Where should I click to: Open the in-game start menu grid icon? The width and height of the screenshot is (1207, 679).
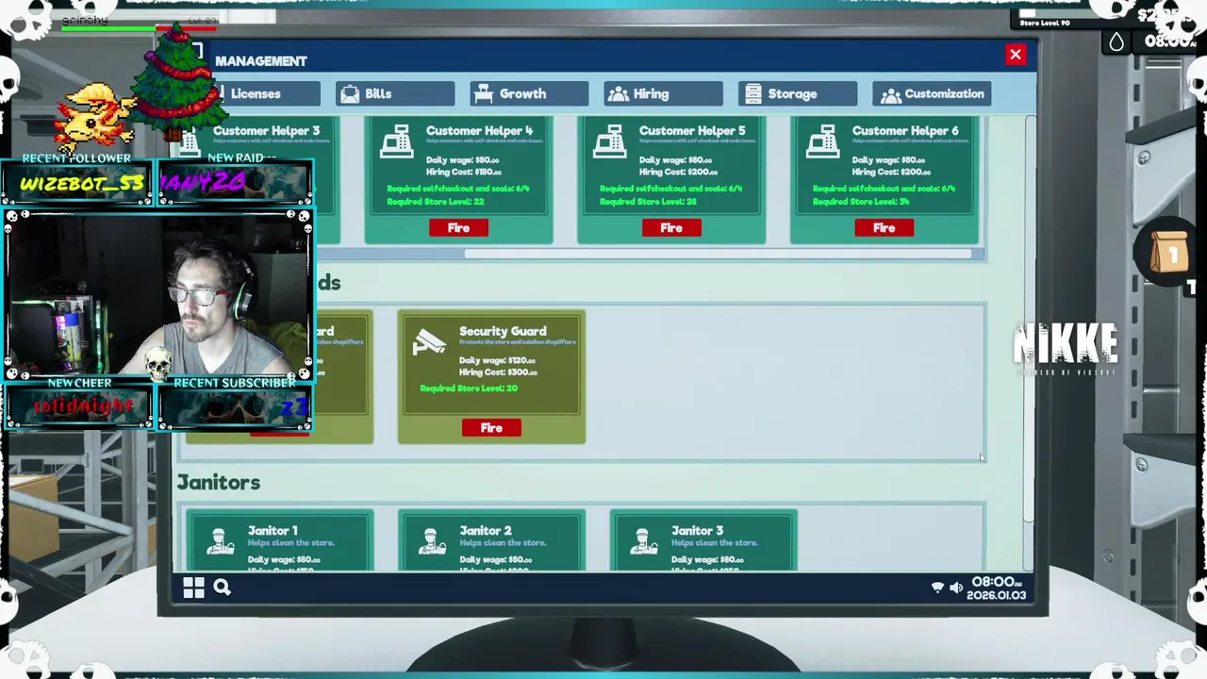[193, 588]
